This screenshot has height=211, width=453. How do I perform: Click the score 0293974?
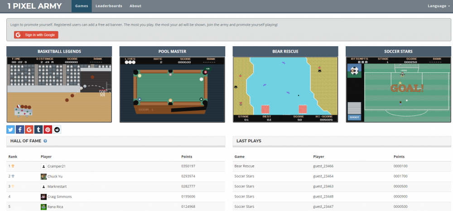point(188,177)
